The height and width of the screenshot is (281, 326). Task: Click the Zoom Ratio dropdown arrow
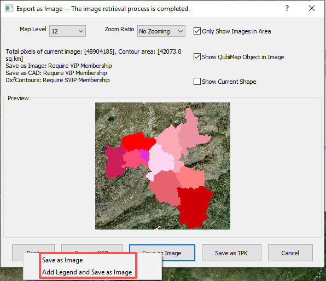pos(181,31)
